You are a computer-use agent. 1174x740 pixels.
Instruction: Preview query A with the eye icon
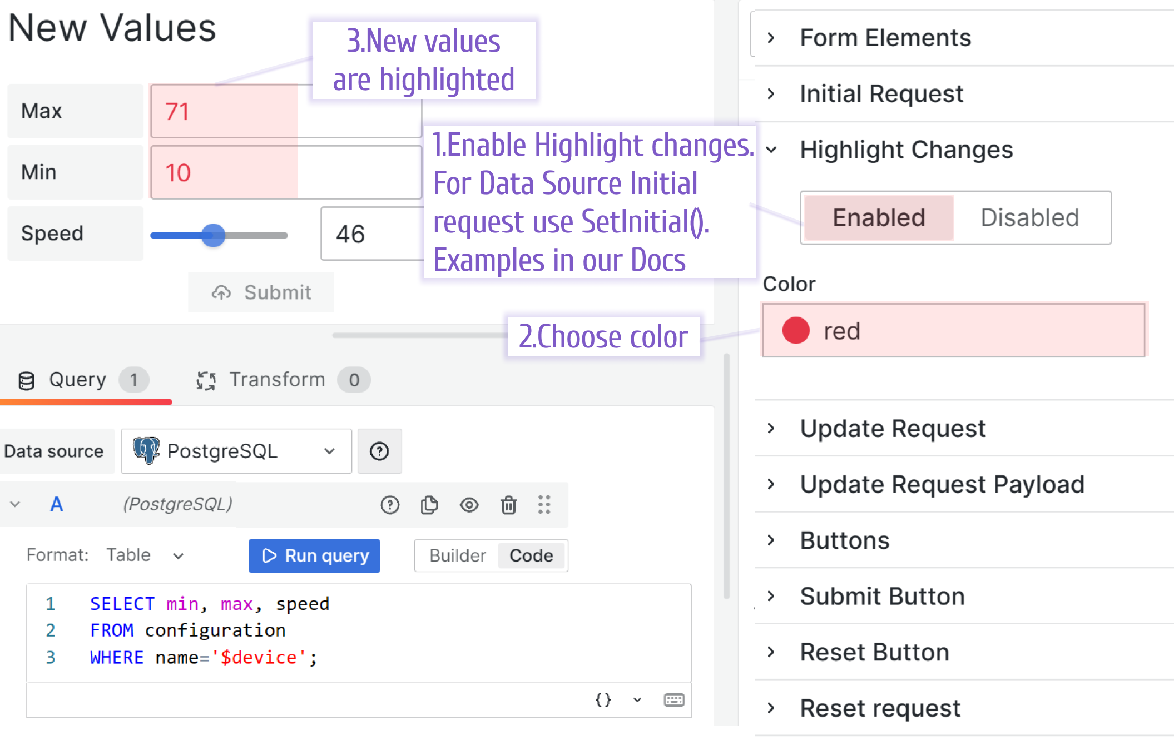point(469,505)
